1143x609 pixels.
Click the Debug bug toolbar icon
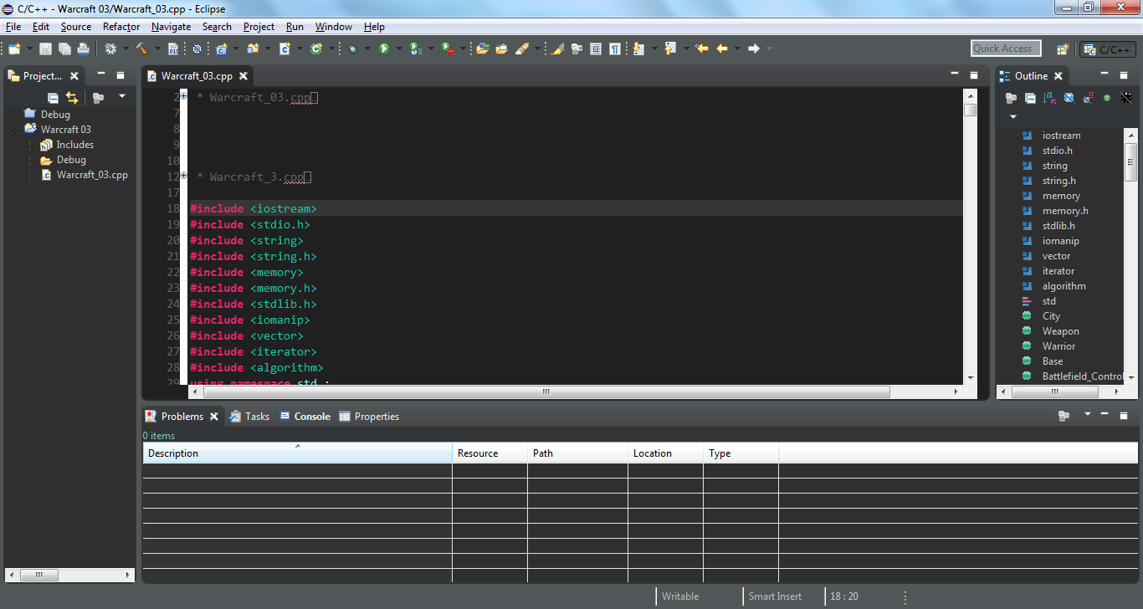click(x=352, y=49)
